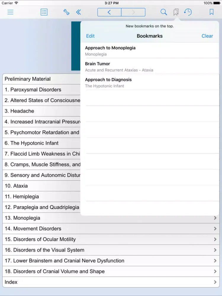222x296 pixels.
Task: Open chapter 2. Altered States of Consciousness
Action: point(41,100)
